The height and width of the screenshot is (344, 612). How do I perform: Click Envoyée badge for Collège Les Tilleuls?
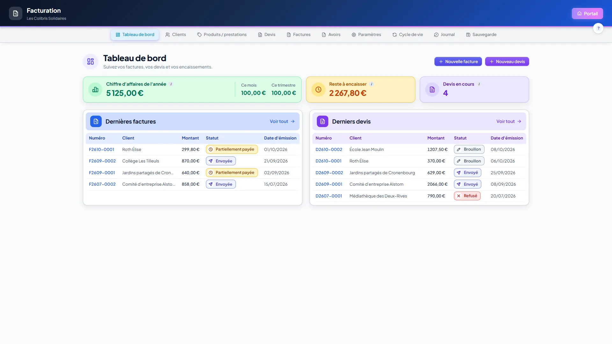pos(221,161)
